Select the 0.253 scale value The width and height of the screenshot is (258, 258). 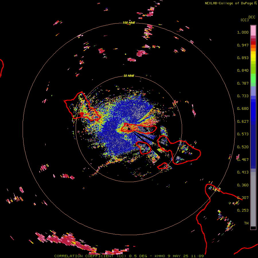pos(243,210)
